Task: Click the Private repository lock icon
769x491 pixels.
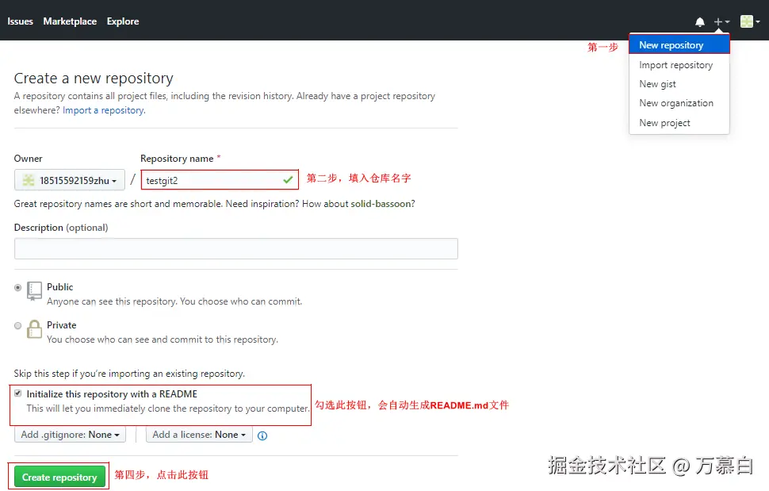Action: (x=34, y=329)
